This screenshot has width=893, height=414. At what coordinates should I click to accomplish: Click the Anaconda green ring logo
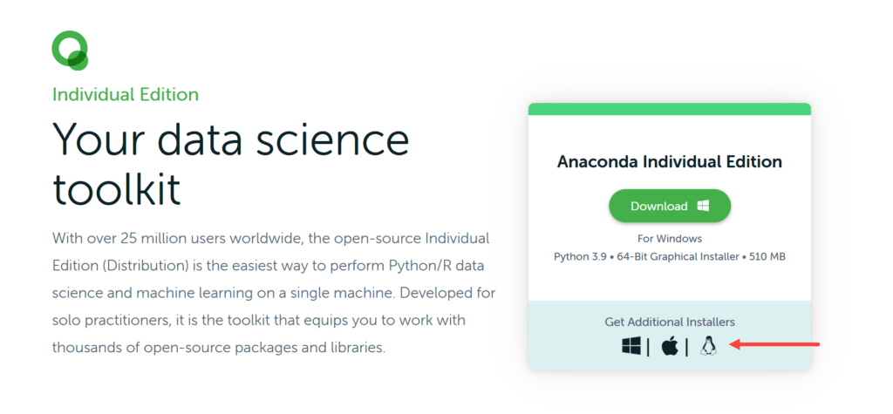70,50
